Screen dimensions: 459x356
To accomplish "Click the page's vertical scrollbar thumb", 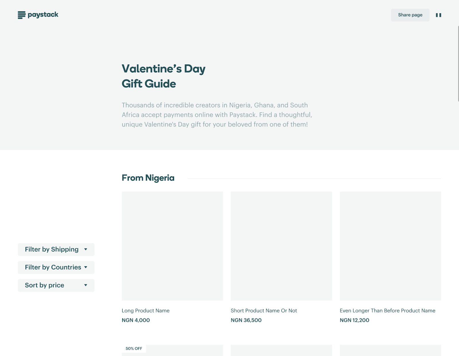I will pos(458,63).
